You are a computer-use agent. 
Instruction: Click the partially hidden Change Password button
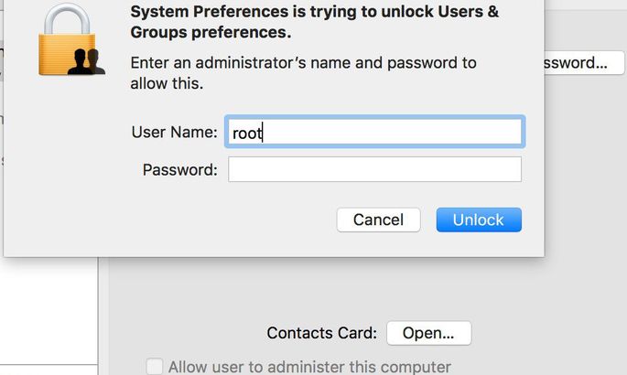coord(584,63)
